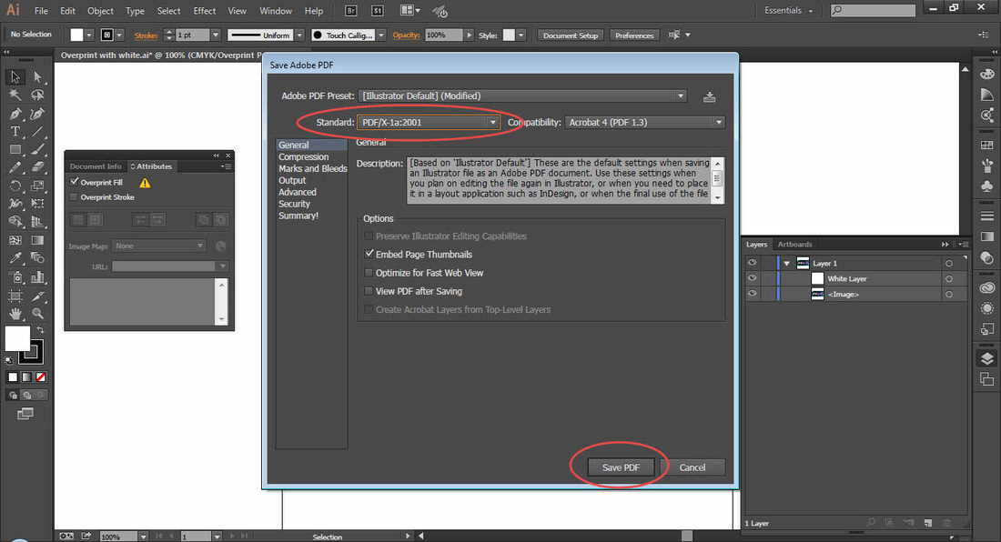This screenshot has height=542, width=1001.
Task: Open the stroke weight 1 pt dropdown
Action: click(216, 35)
